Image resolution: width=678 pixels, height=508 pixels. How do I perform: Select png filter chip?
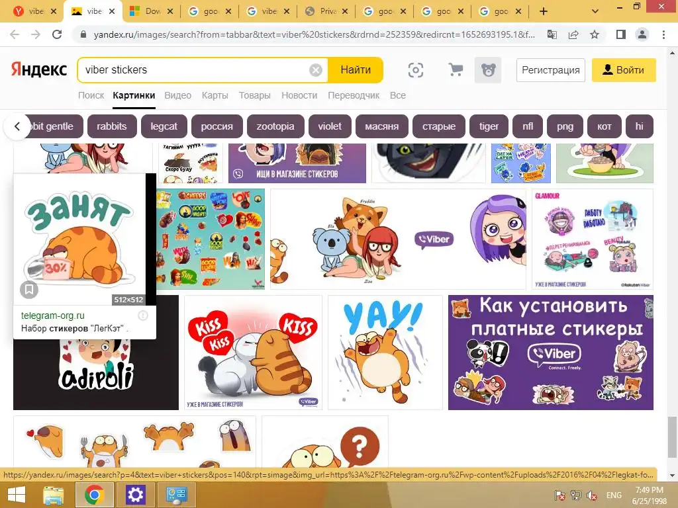[565, 126]
